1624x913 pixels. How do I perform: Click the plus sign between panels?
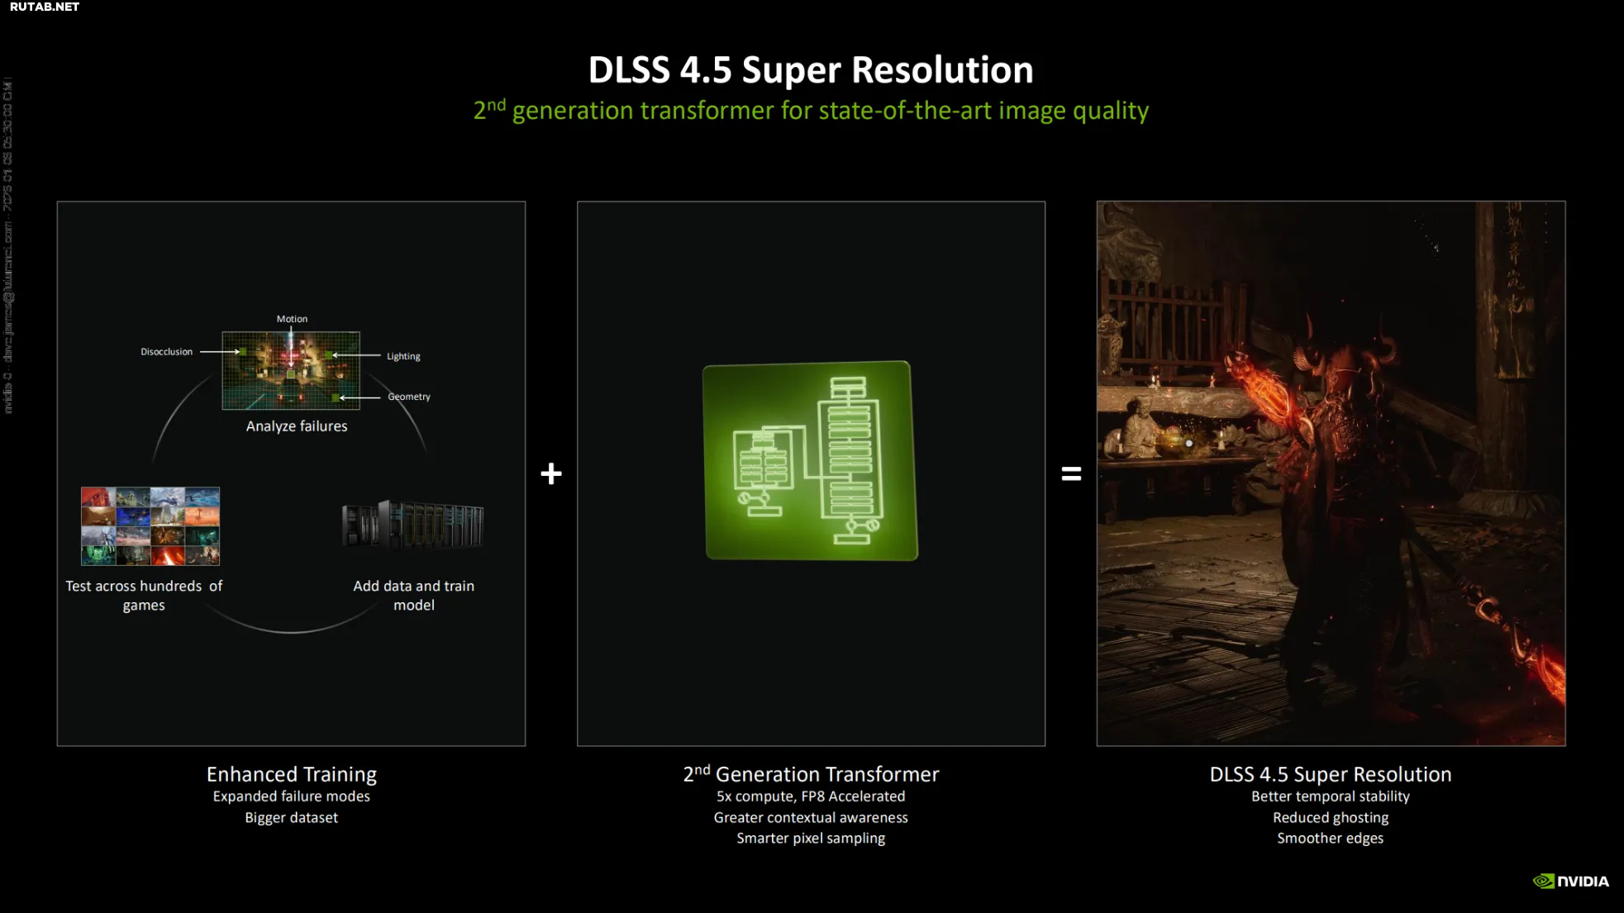click(551, 473)
